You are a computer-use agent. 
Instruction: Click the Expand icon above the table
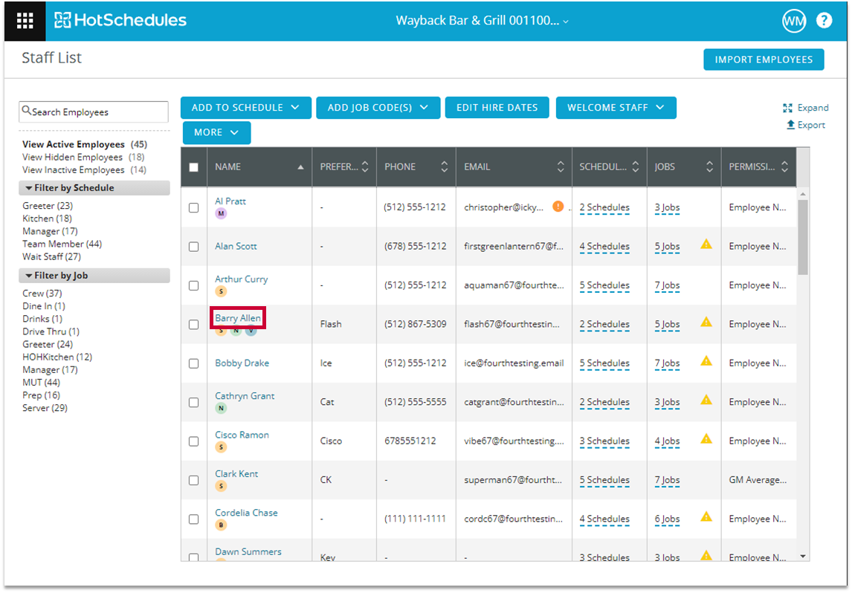coord(787,108)
